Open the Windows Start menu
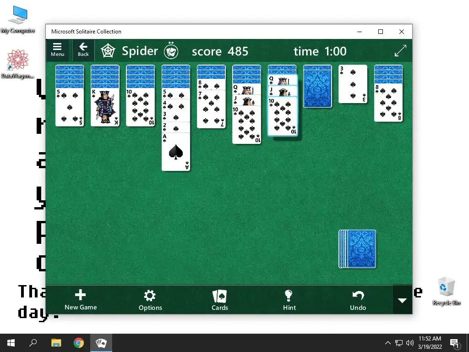This screenshot has height=352, width=469. pyautogui.click(x=11, y=343)
